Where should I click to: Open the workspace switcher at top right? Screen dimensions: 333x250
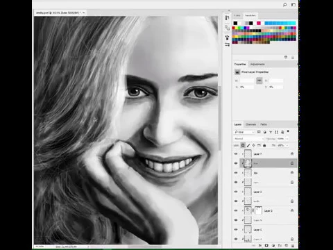tap(293, 5)
